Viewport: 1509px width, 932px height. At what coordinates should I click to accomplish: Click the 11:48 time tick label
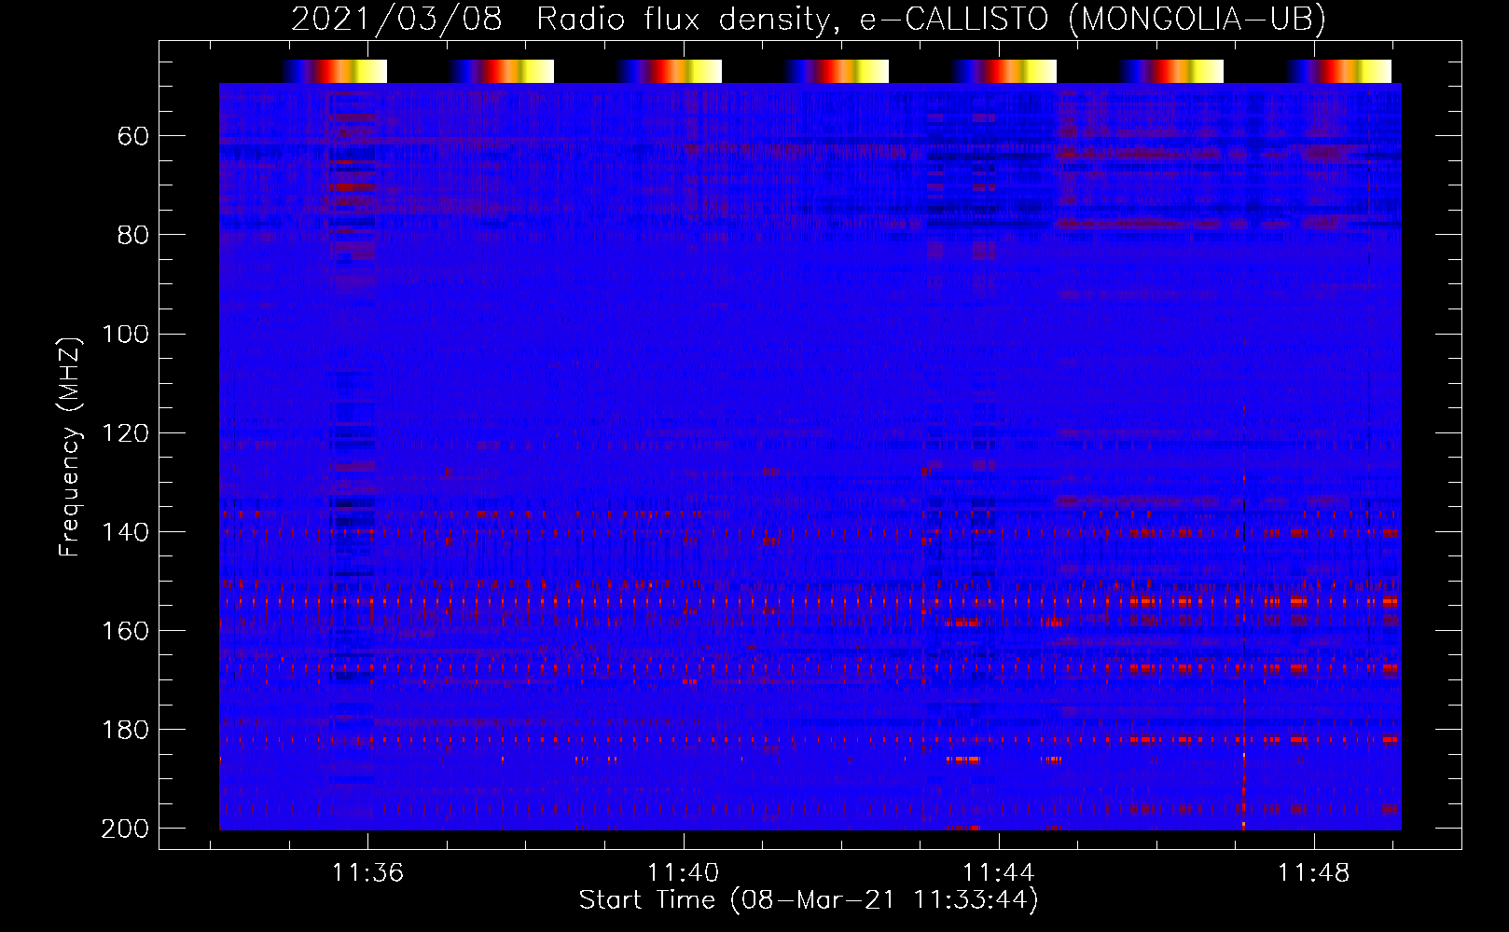(1314, 873)
